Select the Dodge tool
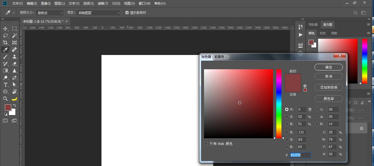The width and height of the screenshot is (374, 166). point(5,78)
